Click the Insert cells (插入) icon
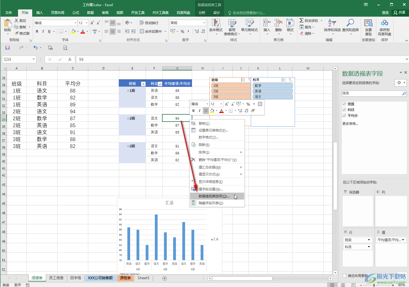 tap(267, 23)
